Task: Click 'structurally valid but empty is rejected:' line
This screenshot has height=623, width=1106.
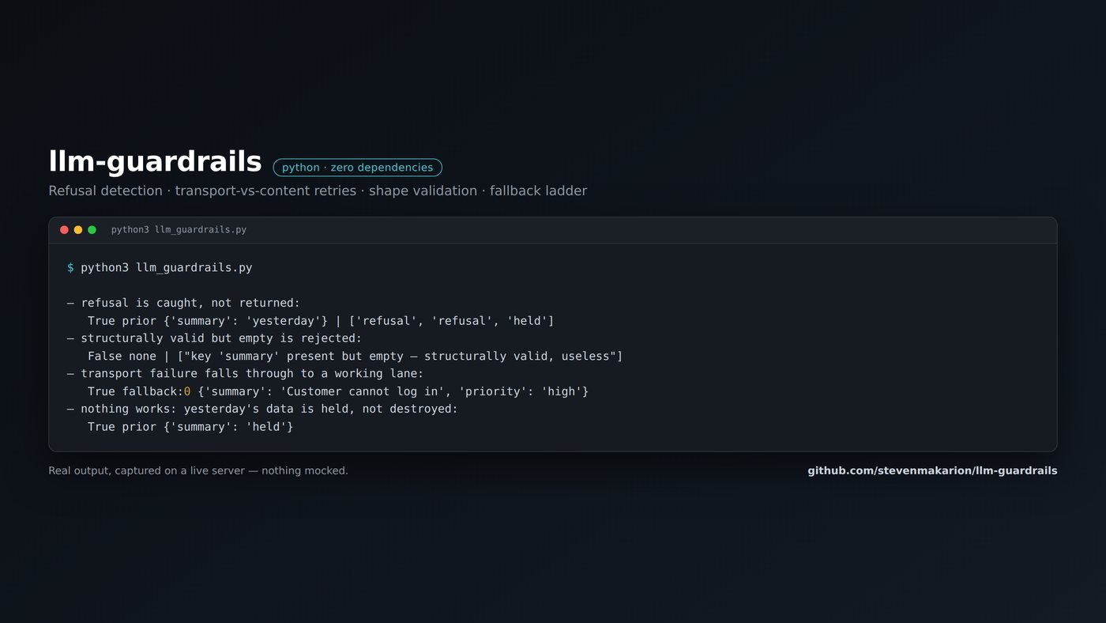Action: pos(215,338)
